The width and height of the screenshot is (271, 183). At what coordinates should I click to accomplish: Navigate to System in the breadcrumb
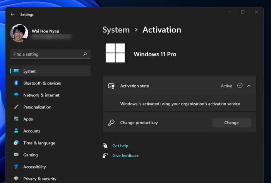pos(116,30)
